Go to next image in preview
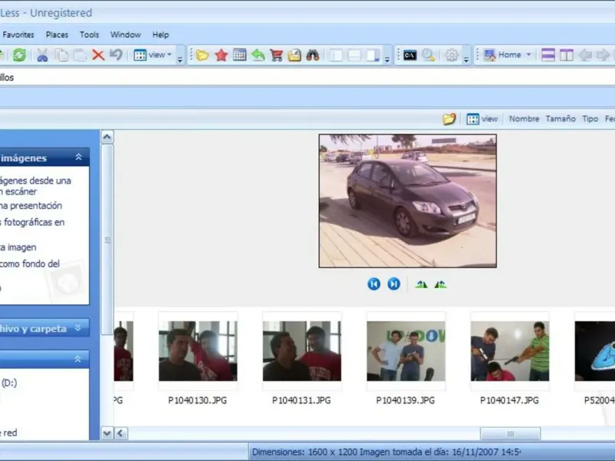 coord(394,284)
